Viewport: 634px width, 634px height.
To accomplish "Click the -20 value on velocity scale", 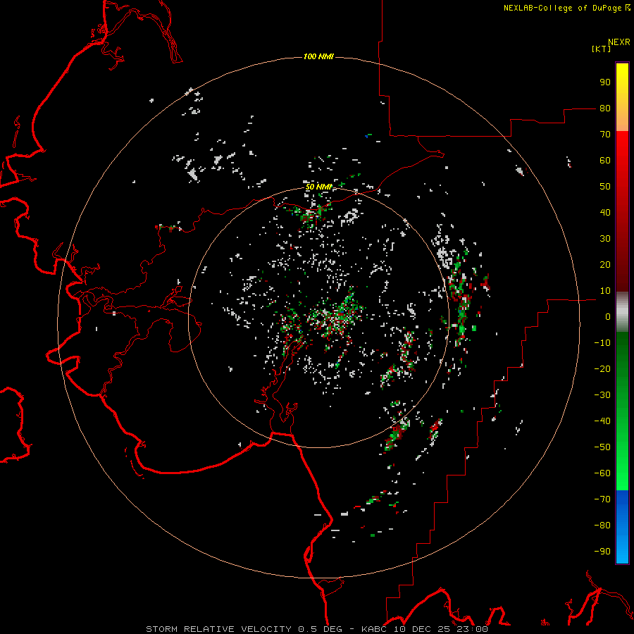I will 602,369.
